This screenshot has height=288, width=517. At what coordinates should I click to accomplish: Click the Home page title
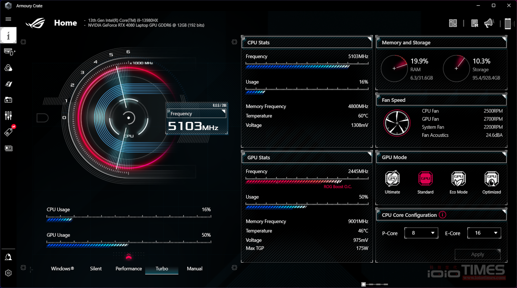coord(65,23)
